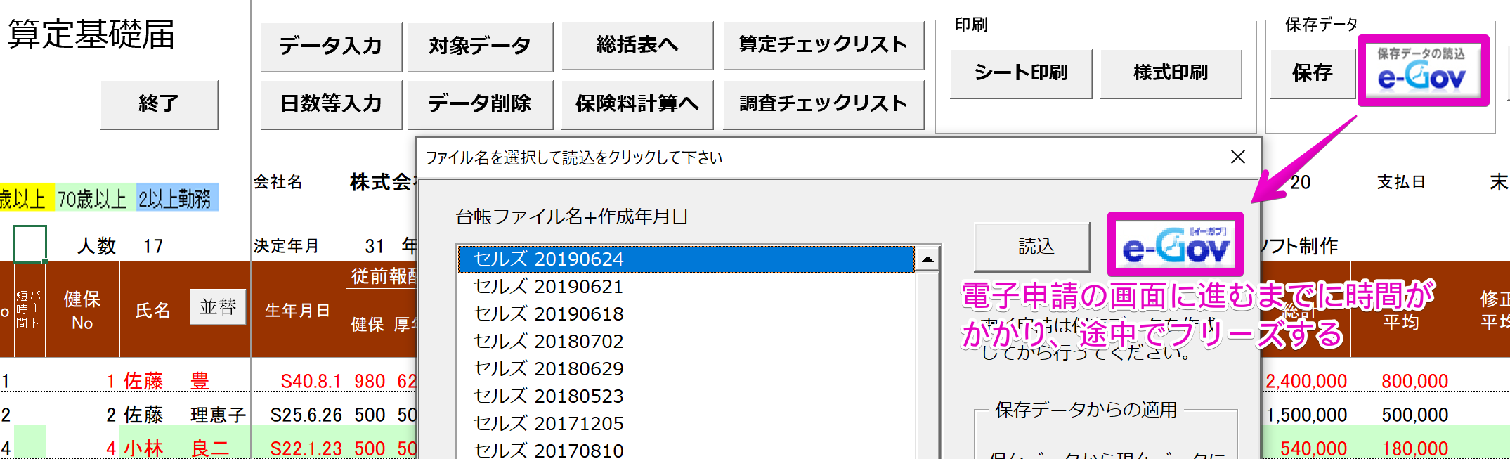Click 日数等入力 button
The width and height of the screenshot is (1510, 459).
(x=331, y=104)
